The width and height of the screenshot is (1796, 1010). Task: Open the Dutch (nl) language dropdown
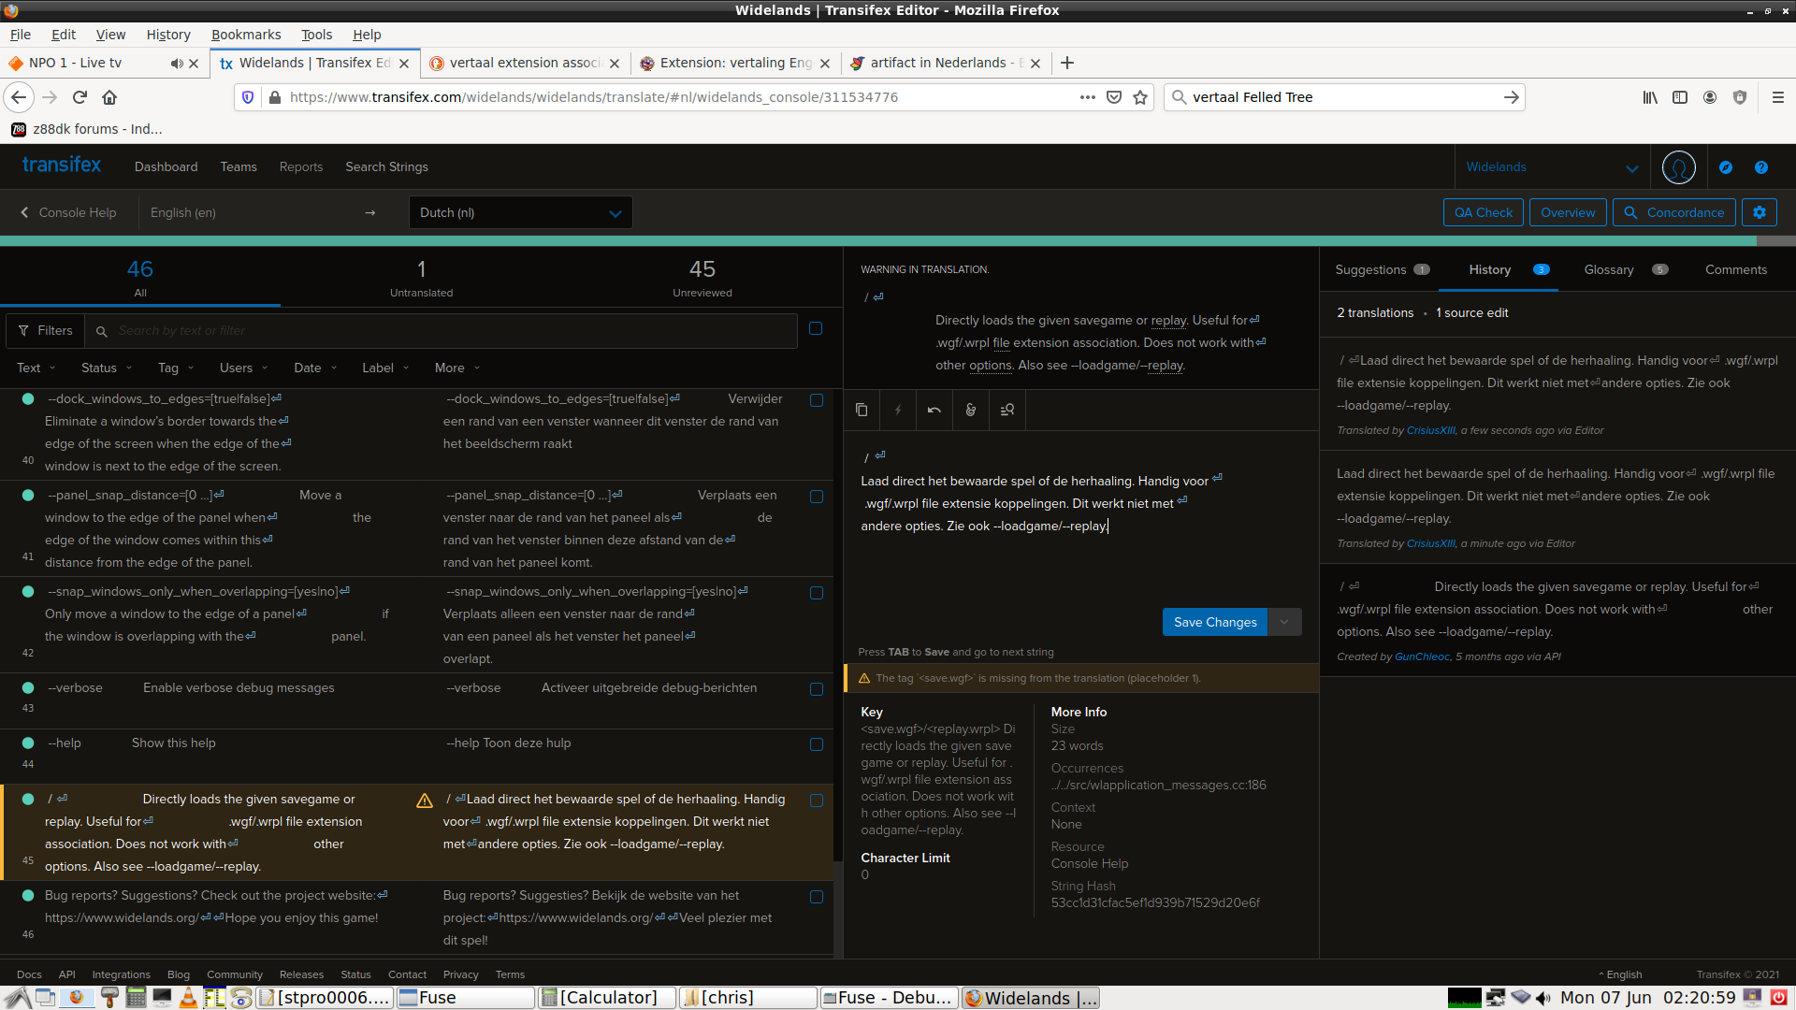[520, 212]
